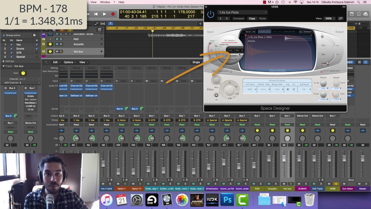Click the Reset button in Space Designer
The image size is (371, 209).
(248, 32)
